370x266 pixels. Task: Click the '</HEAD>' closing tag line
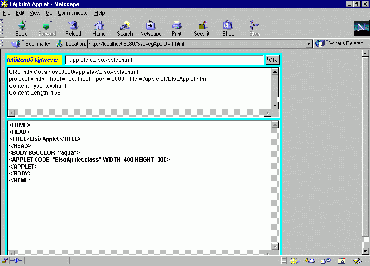20,146
